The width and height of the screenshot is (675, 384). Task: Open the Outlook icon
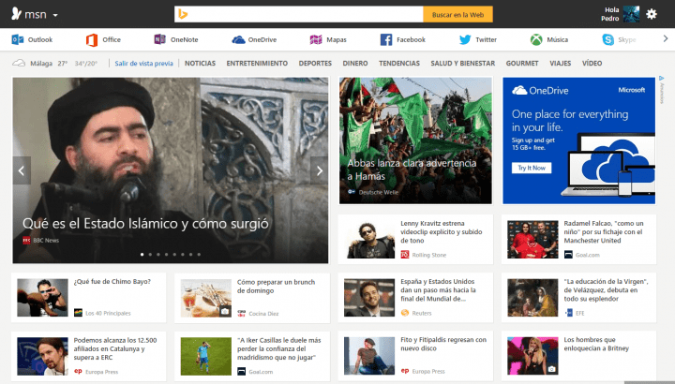pyautogui.click(x=18, y=39)
